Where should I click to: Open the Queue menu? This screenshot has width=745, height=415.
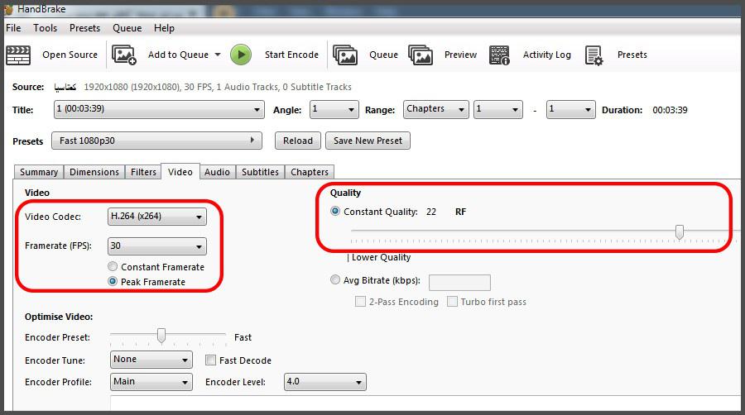127,28
